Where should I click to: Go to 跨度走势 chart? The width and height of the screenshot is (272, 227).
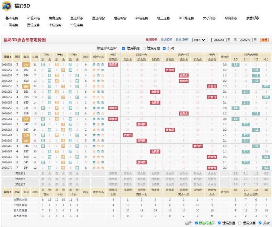click(55, 18)
